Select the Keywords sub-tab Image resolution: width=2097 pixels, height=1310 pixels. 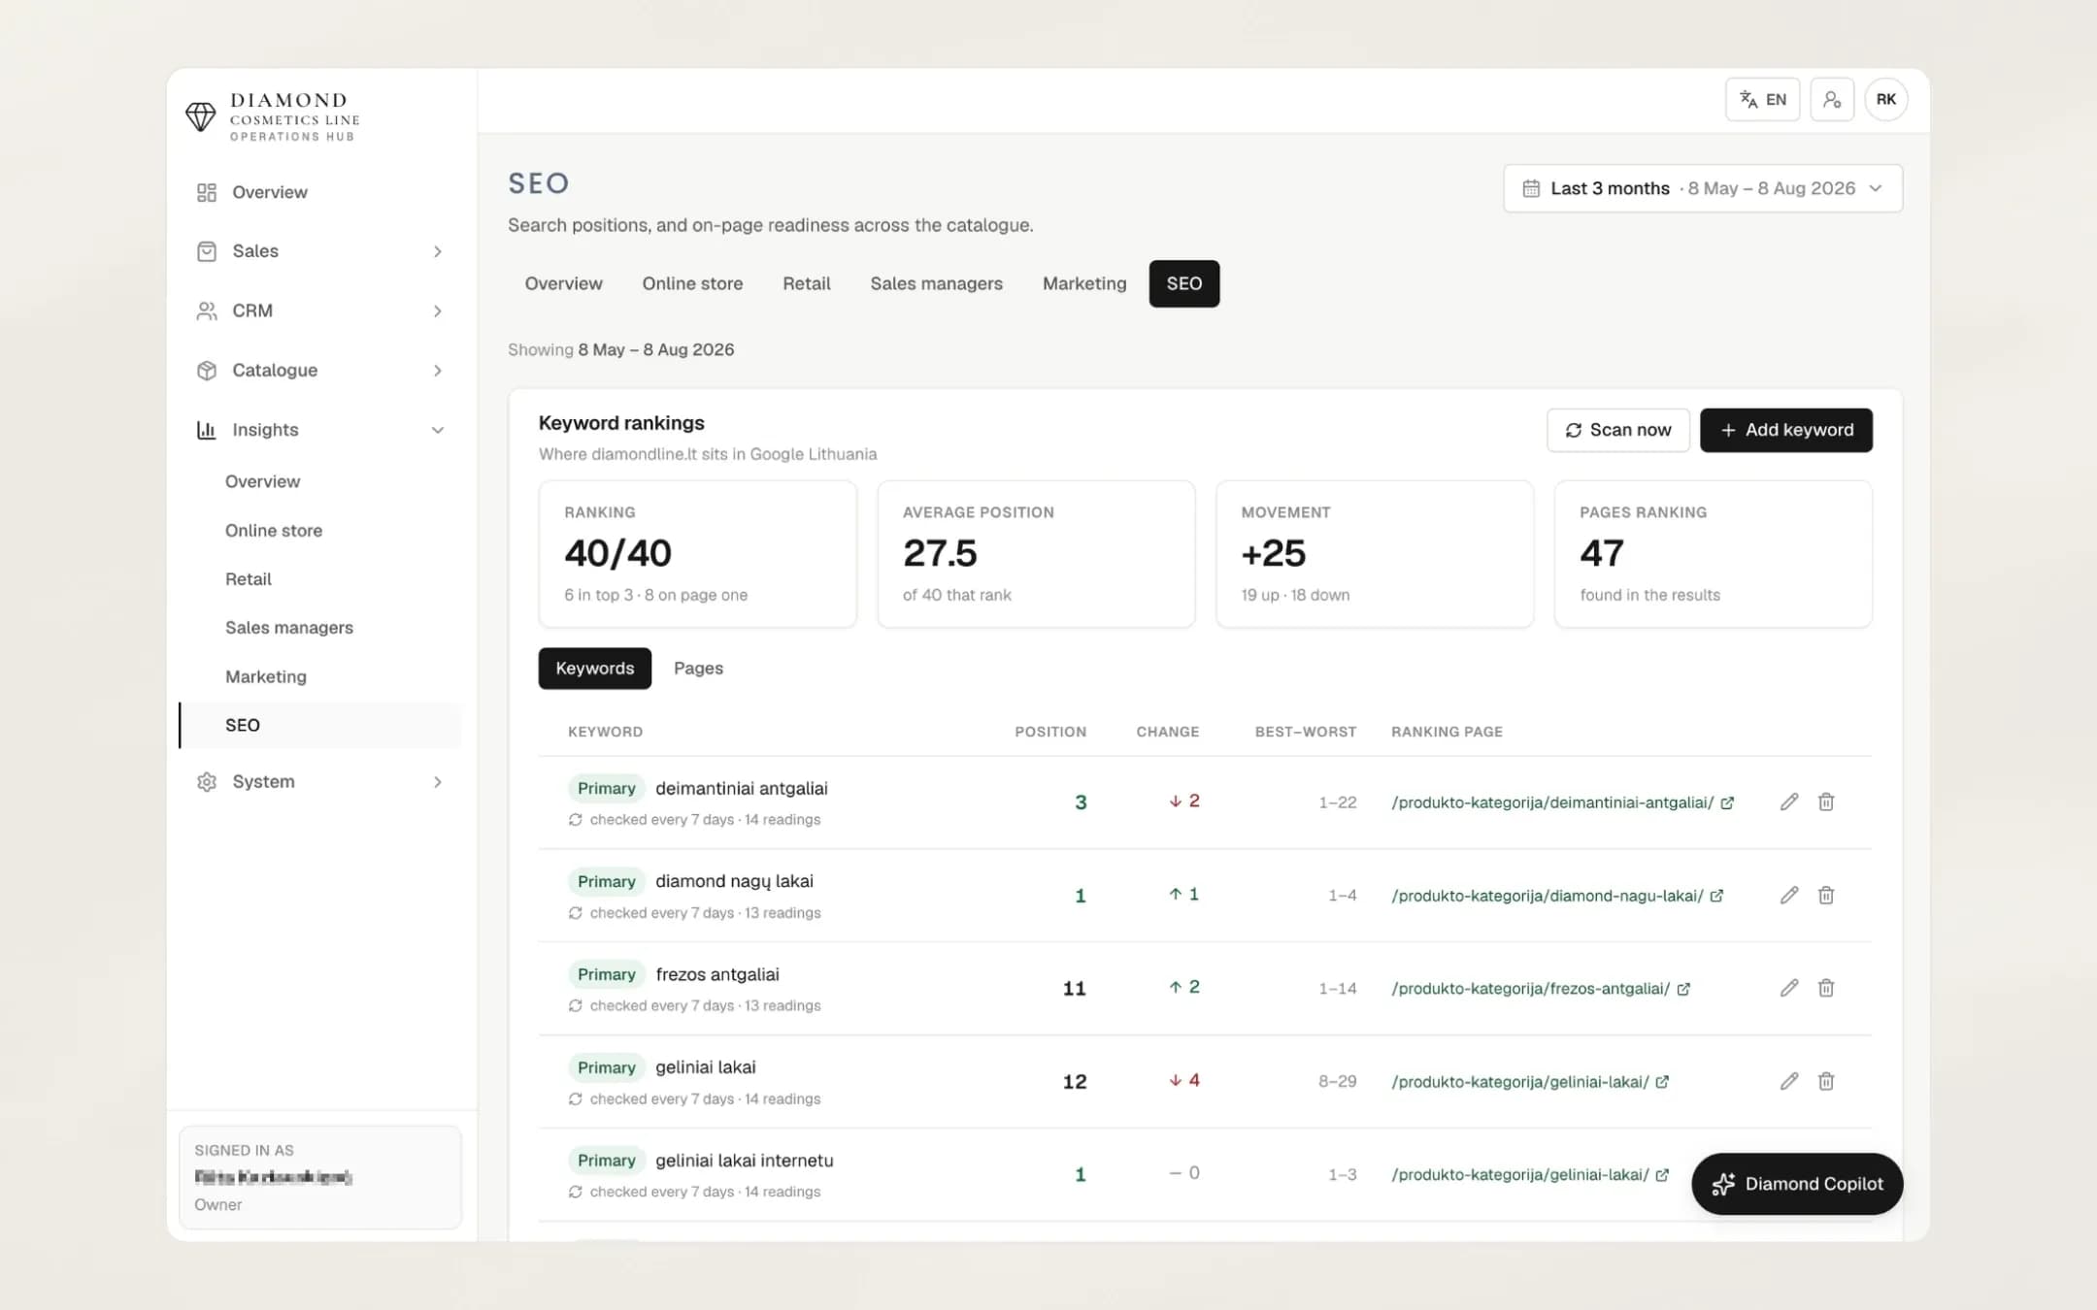[595, 668]
